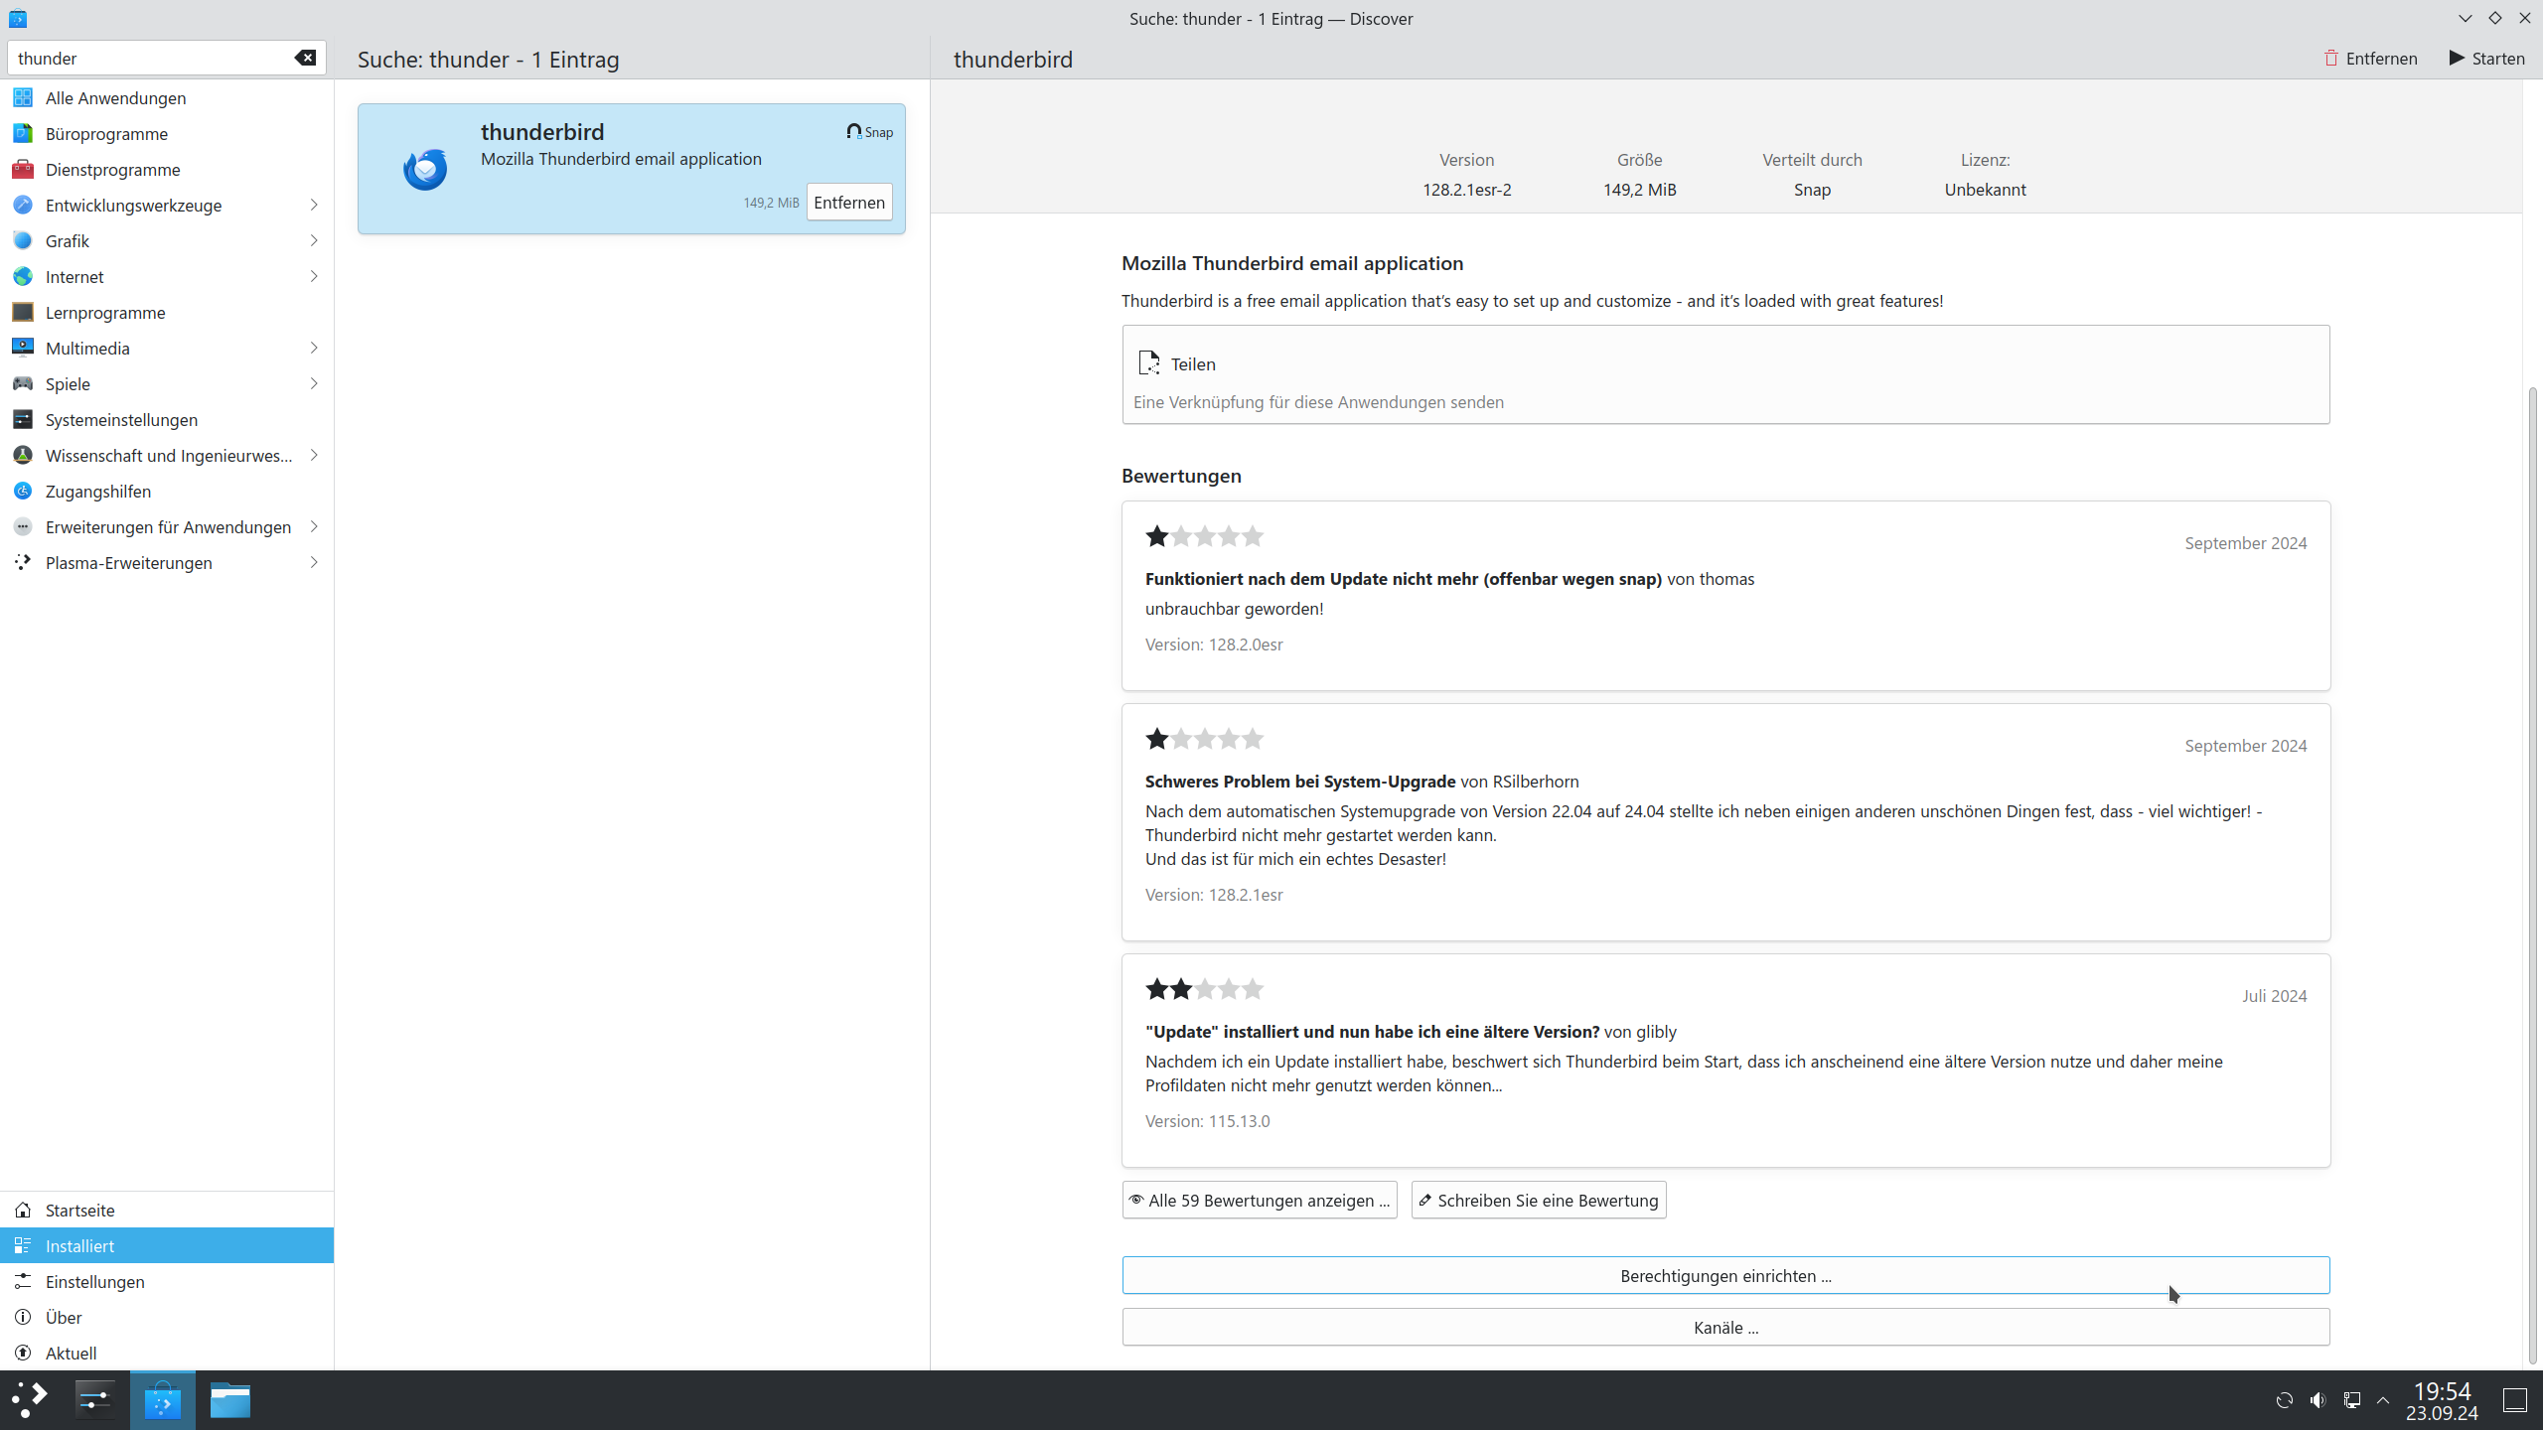
Task: Expand the Multimedia category chevron
Action: click(x=314, y=349)
